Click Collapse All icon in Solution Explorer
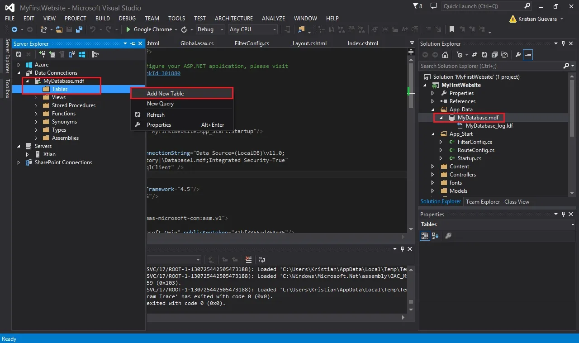Viewport: 579px width, 343px height. [494, 55]
